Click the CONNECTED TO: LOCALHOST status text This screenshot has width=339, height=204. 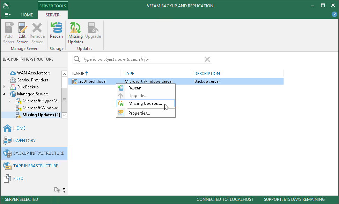pos(225,199)
